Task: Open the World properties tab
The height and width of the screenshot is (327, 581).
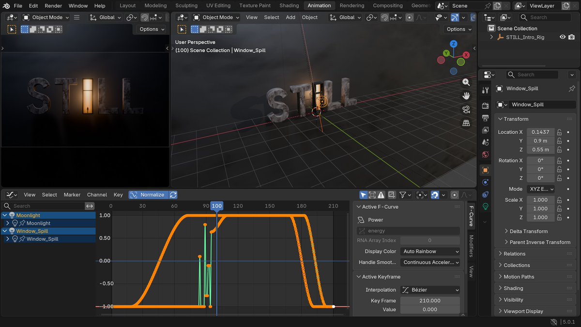Action: coord(486,155)
